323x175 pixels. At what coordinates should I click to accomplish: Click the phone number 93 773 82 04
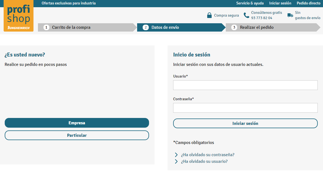pos(262,18)
